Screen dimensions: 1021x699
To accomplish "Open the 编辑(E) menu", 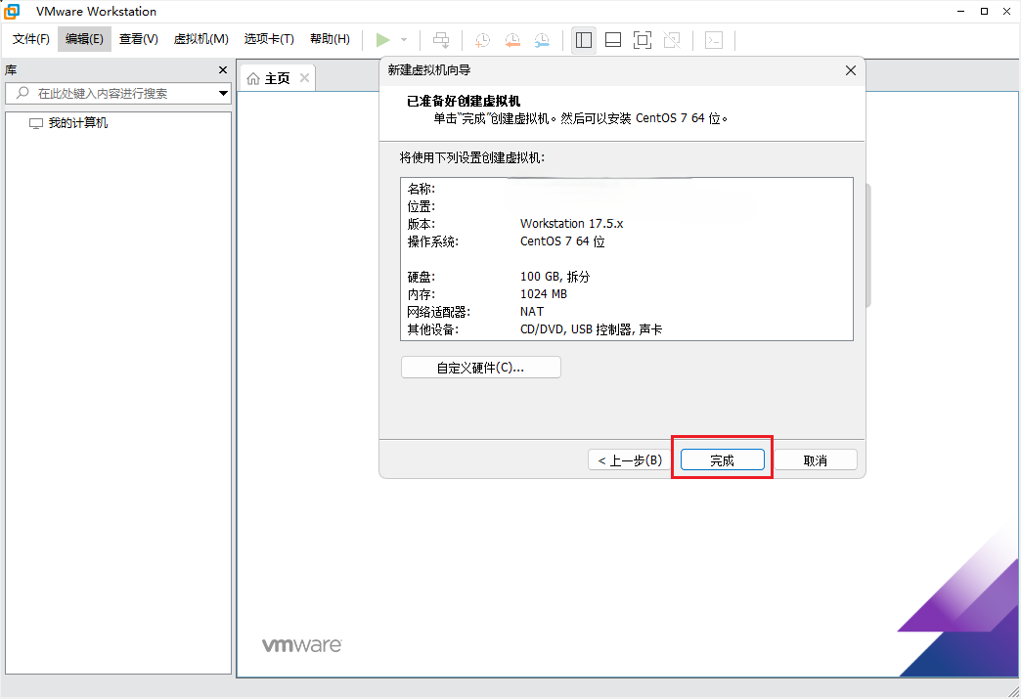I will [x=84, y=39].
